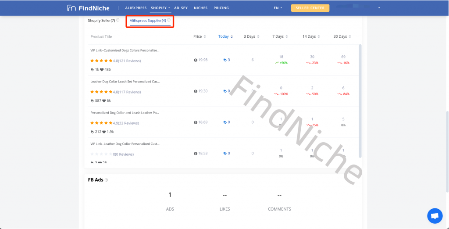Screen dimensions: 449x229
Task: Click the +50% trend indicator
Action: tap(281, 63)
